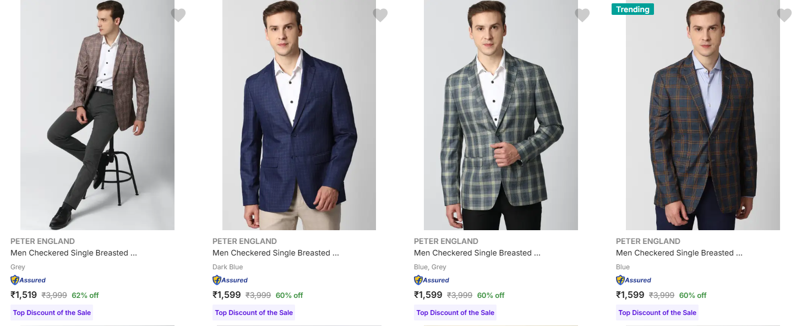Screen dimensions: 796x326
Task: Open the blue-orange checkered blazer image
Action: click(703, 116)
